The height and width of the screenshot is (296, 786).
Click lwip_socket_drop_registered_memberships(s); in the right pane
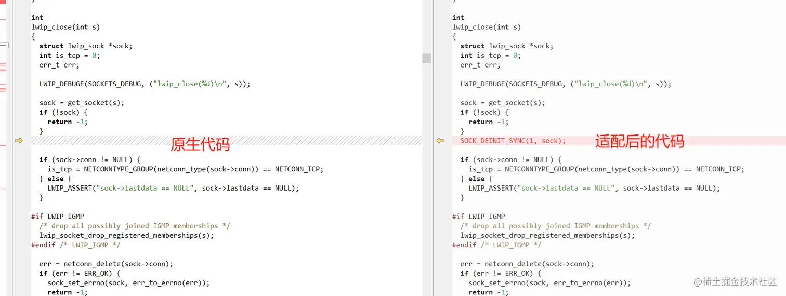tap(548, 235)
